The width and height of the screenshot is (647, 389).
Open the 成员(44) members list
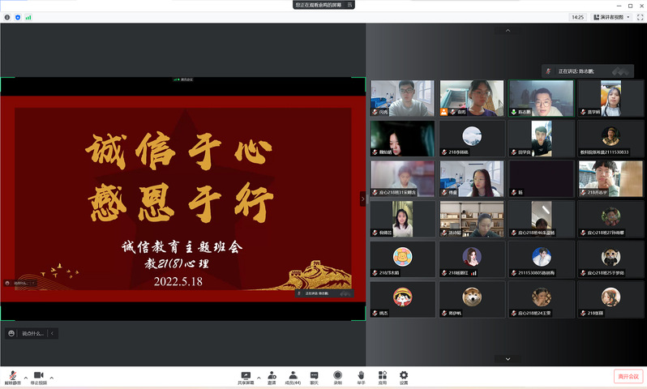(x=293, y=376)
